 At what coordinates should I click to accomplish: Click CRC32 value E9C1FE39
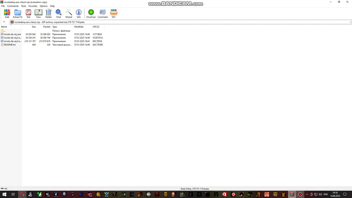[97, 41]
